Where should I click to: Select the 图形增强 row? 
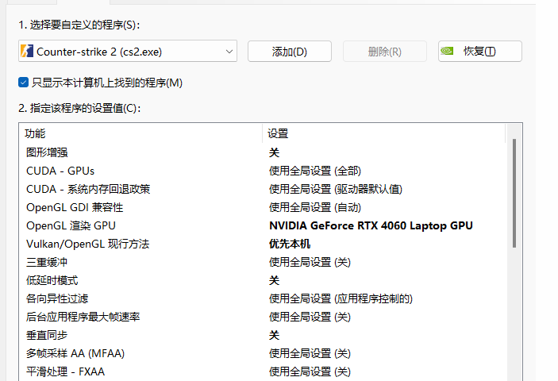point(263,152)
